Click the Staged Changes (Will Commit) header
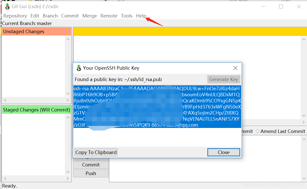This screenshot has width=307, height=189. [37, 110]
